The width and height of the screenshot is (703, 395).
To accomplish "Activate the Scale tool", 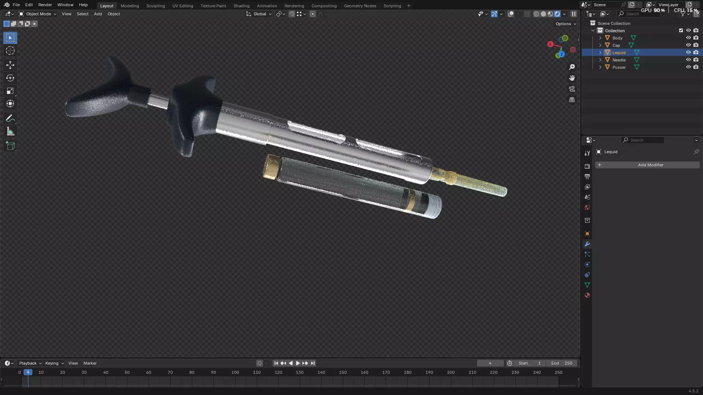I will point(10,91).
